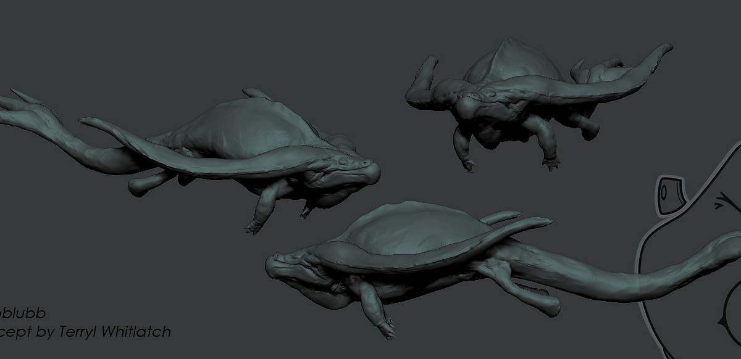This screenshot has width=741, height=359.
Task: Select the front-facing creature sculpt at top
Action: click(538, 104)
